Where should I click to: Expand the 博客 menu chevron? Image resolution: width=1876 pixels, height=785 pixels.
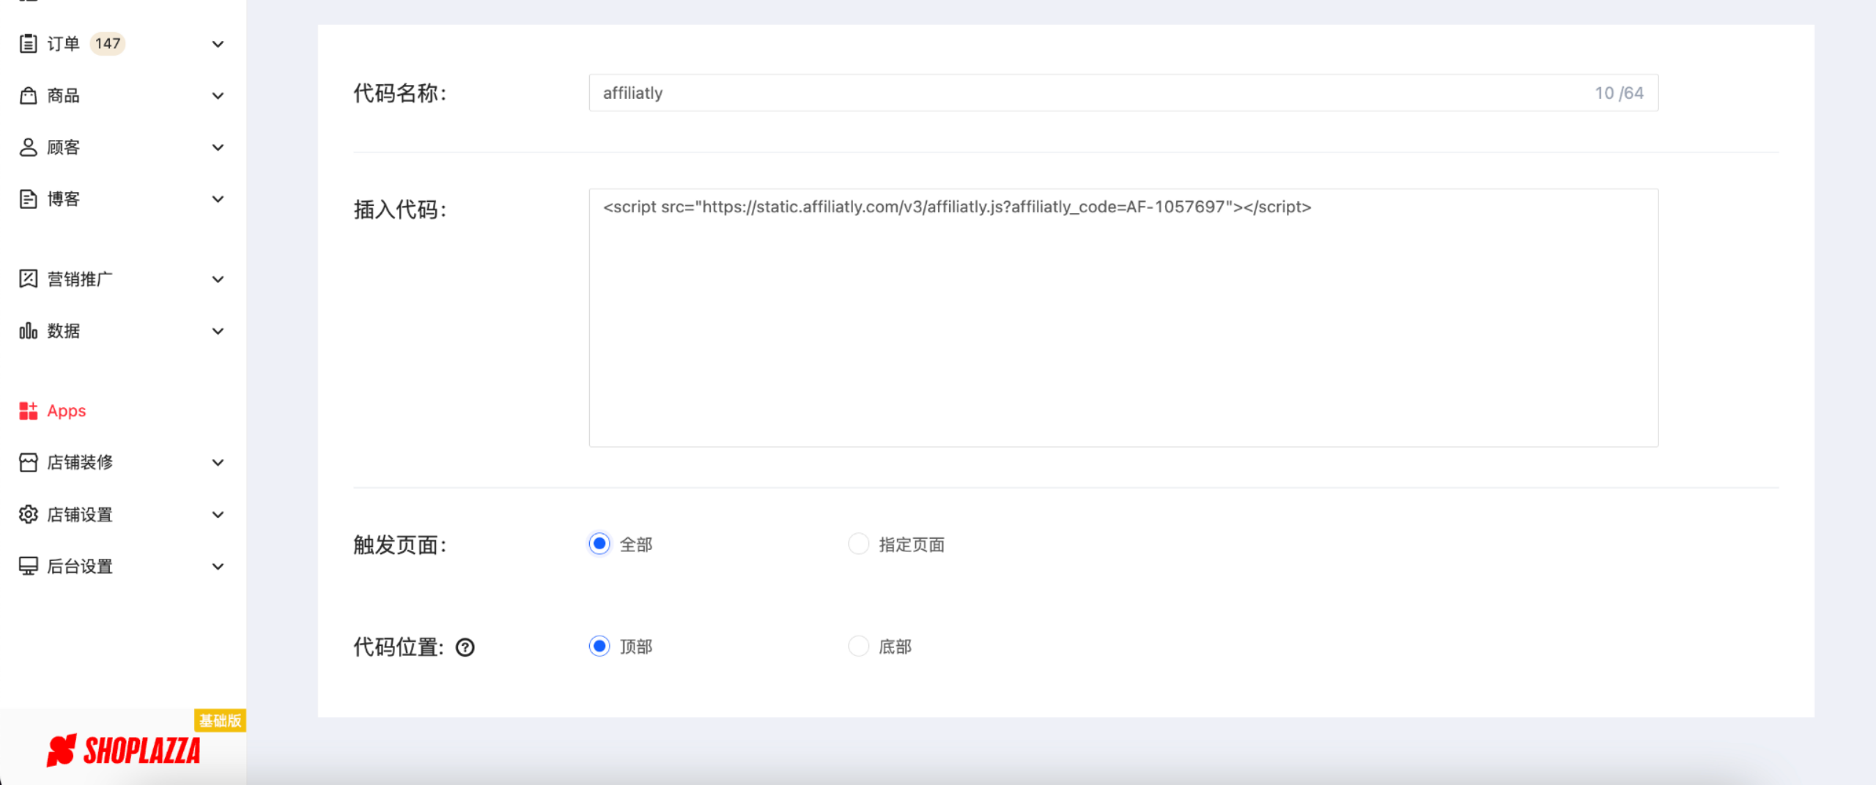coord(218,199)
